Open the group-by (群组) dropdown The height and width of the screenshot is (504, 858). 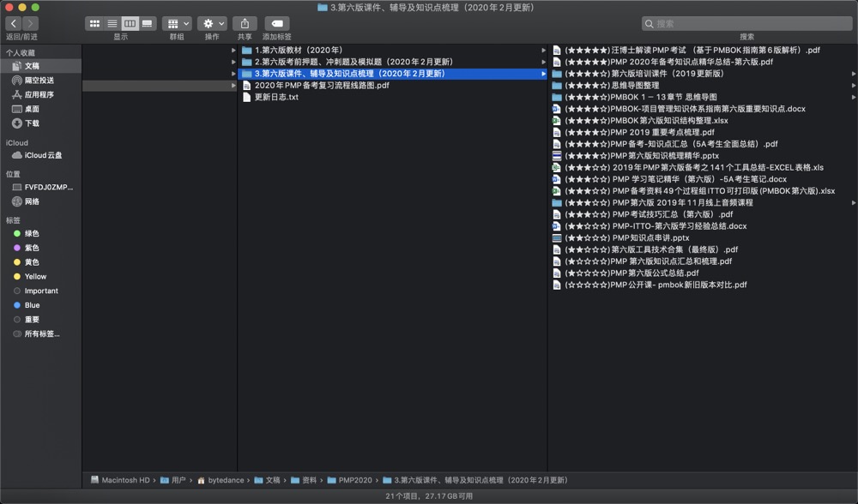pyautogui.click(x=177, y=23)
